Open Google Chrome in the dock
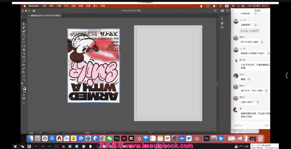 click(x=102, y=138)
